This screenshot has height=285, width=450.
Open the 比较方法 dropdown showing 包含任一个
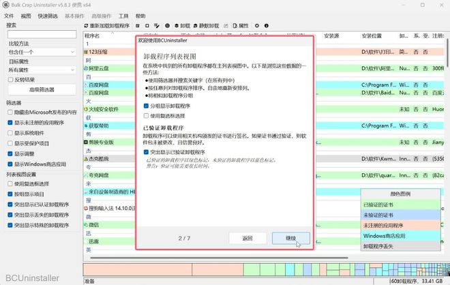tap(42, 52)
